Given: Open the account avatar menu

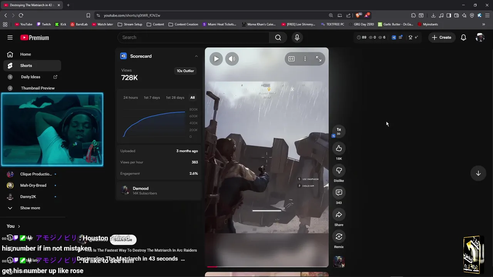Looking at the screenshot, I should [x=480, y=37].
